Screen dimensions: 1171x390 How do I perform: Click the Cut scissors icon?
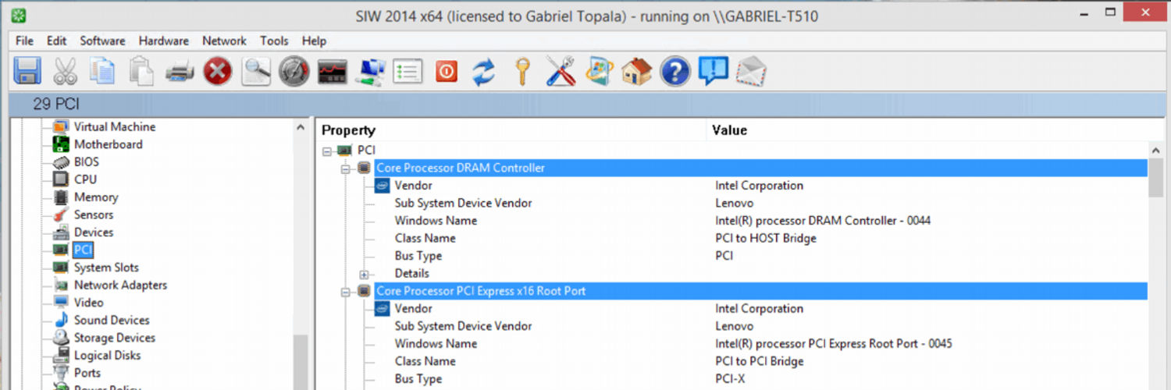[x=65, y=72]
